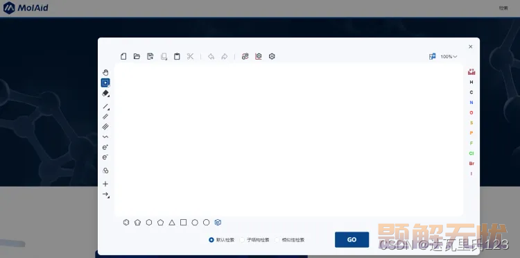Choose the double bond tool
The width and height of the screenshot is (520, 258).
[105, 117]
